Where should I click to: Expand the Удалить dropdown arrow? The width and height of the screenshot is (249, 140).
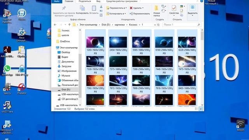click(143, 8)
